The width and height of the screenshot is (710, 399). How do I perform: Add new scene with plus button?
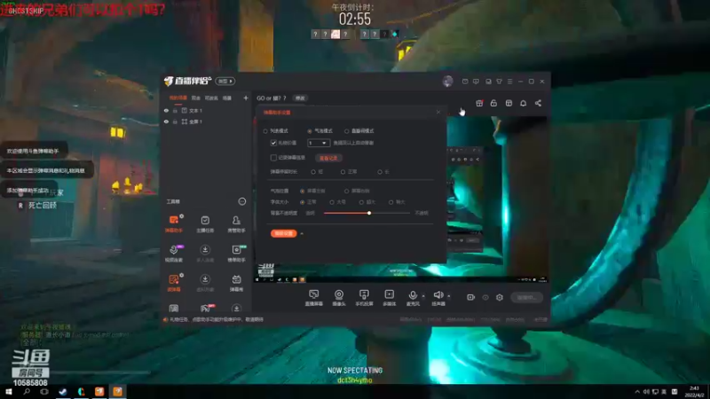pyautogui.click(x=246, y=98)
